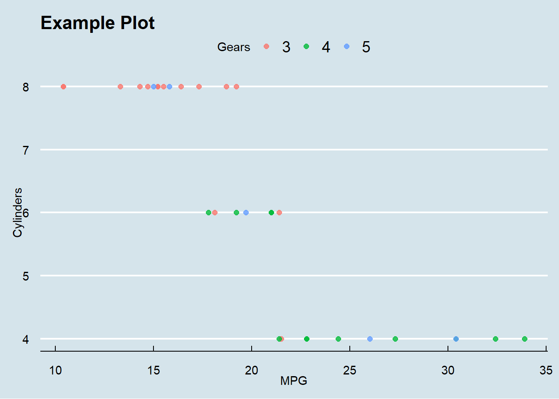Viewport: 559px width, 399px height.
Task: Click the rightmost red point on the 8-cylinder row
Action: pyautogui.click(x=236, y=87)
